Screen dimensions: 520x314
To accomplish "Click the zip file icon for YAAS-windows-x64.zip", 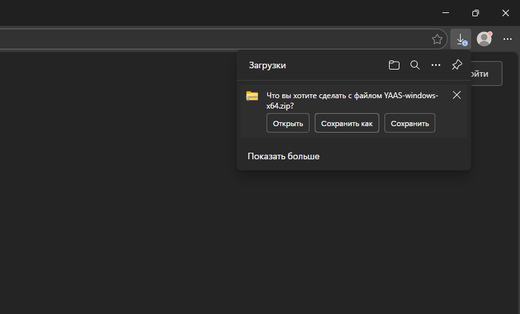I will coord(252,96).
